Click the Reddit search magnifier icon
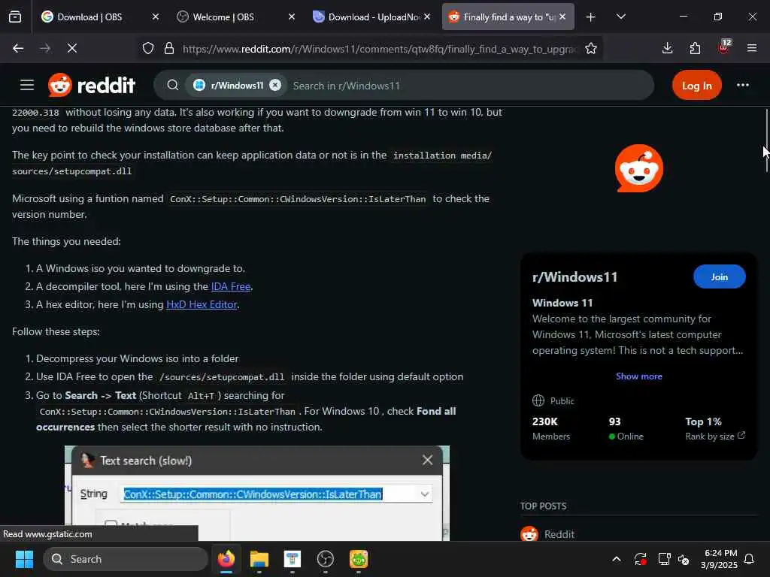Image resolution: width=770 pixels, height=577 pixels. click(x=172, y=86)
